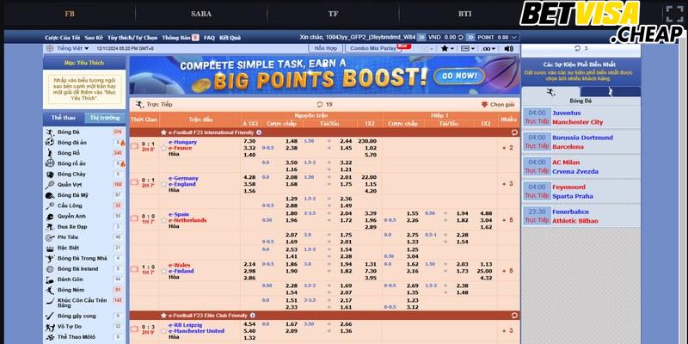Open the .00 odds format dropdown
The width and height of the screenshot is (688, 344).
point(488,49)
